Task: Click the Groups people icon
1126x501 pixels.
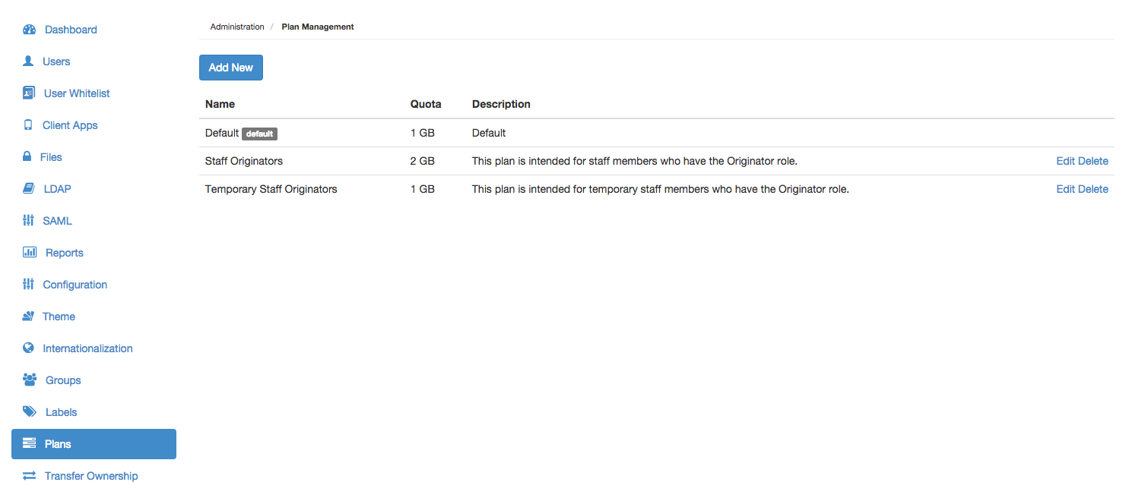Action: pos(30,380)
